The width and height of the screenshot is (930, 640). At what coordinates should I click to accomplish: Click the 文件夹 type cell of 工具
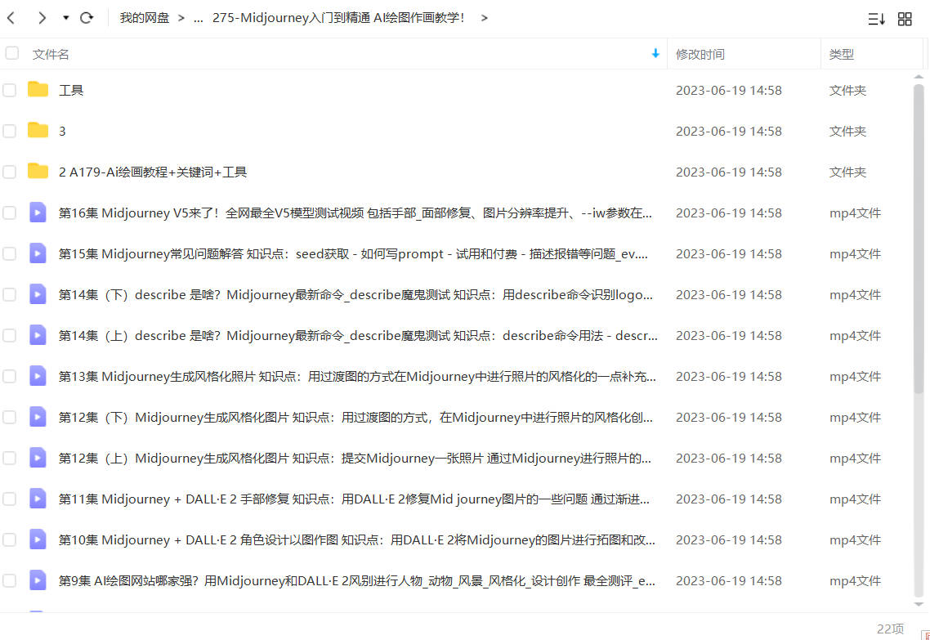(x=847, y=90)
